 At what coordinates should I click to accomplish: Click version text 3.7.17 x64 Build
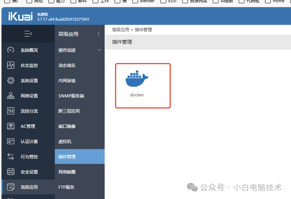[x=63, y=19]
